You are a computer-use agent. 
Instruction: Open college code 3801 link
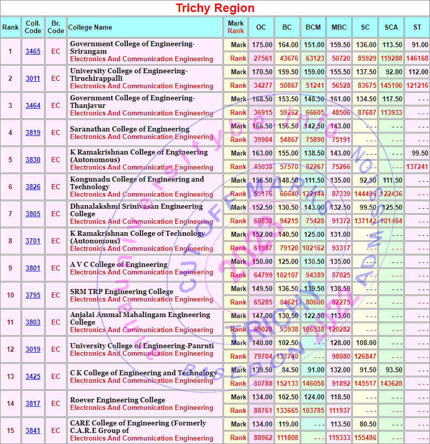tap(33, 268)
